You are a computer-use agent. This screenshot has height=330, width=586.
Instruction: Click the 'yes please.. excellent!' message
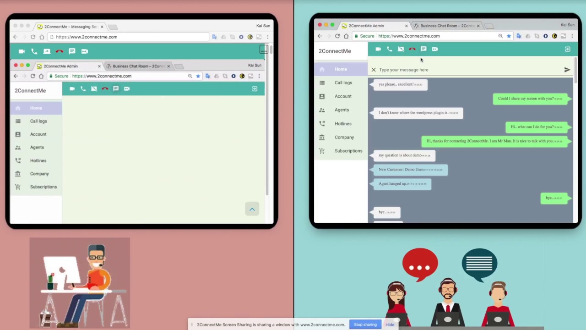[400, 84]
